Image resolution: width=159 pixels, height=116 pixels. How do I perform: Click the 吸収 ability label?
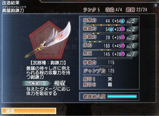60,83
